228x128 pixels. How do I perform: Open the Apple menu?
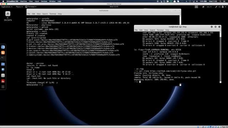pyautogui.click(x=3, y=1)
